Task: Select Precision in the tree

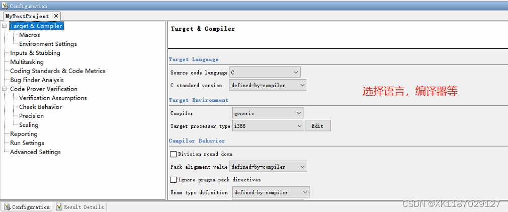Action: pyautogui.click(x=31, y=116)
